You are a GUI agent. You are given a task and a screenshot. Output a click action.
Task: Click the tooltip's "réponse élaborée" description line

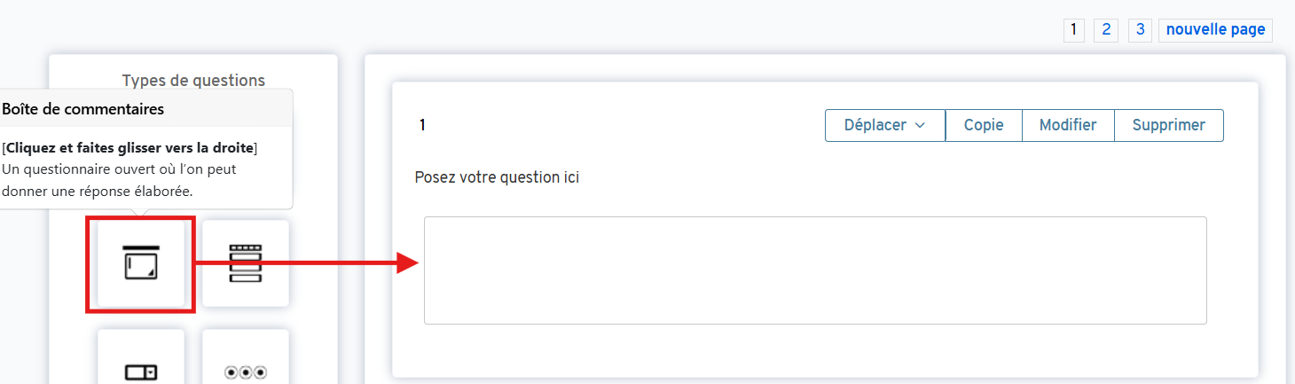(98, 191)
